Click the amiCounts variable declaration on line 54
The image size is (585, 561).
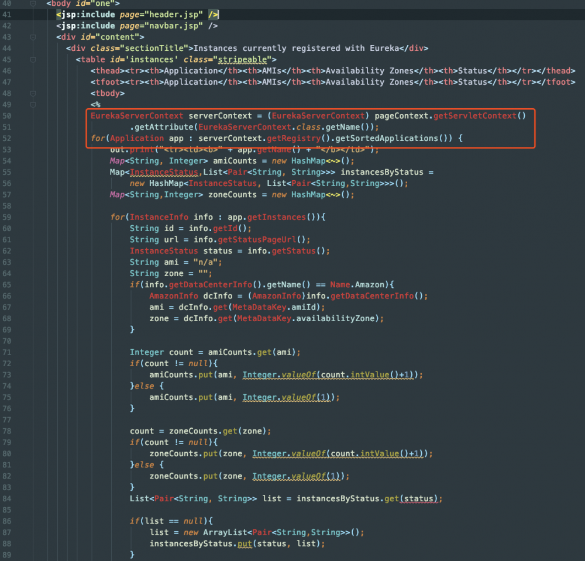coord(235,161)
